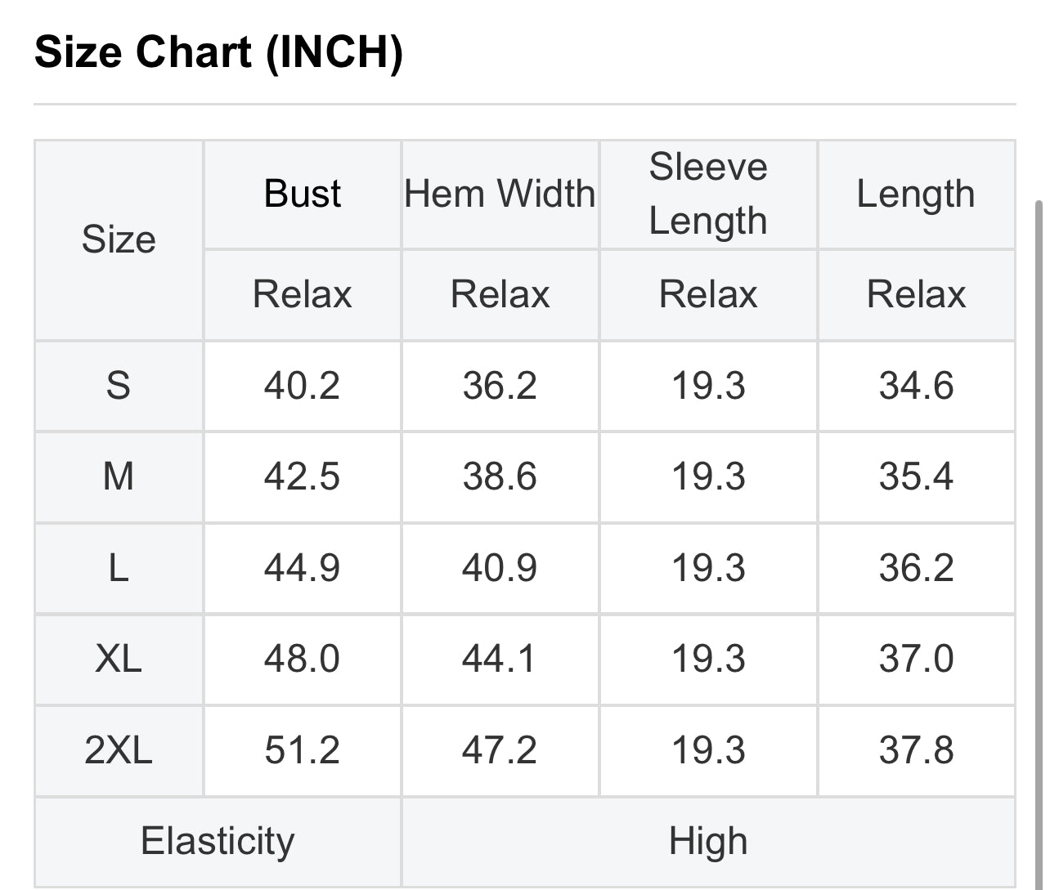Click the Size Chart (INCH) heading

pos(218,52)
